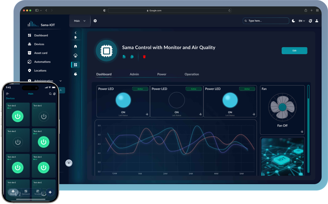Expand the Administration sidebar entry

coord(44,81)
